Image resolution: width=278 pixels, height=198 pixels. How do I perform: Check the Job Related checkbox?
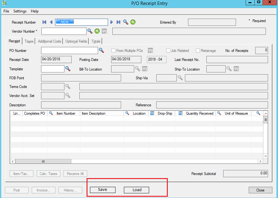click(x=168, y=51)
